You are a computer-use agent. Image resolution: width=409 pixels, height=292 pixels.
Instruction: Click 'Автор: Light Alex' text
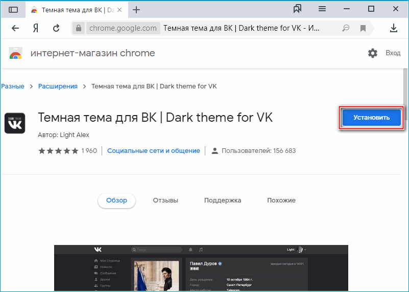point(63,135)
